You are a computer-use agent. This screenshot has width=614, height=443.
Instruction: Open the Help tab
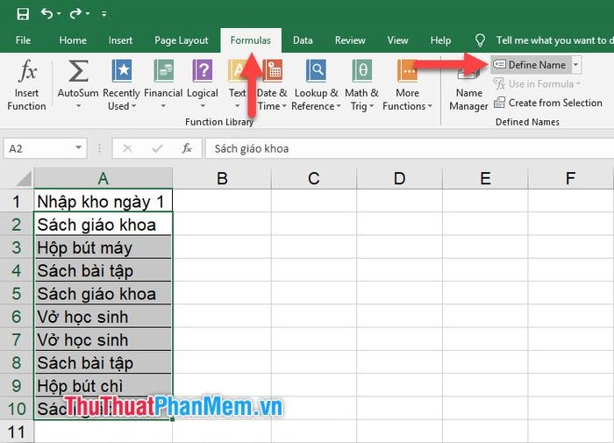[x=440, y=40]
